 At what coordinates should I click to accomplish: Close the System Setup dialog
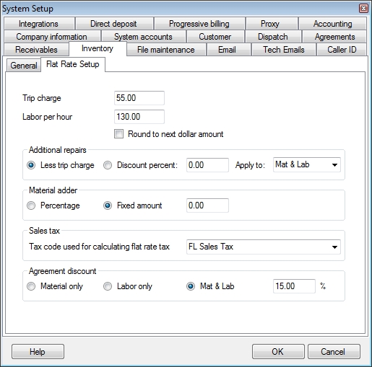tap(363, 9)
